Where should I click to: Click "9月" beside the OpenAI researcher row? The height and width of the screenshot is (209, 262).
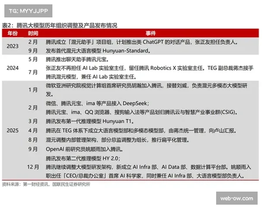point(33,149)
